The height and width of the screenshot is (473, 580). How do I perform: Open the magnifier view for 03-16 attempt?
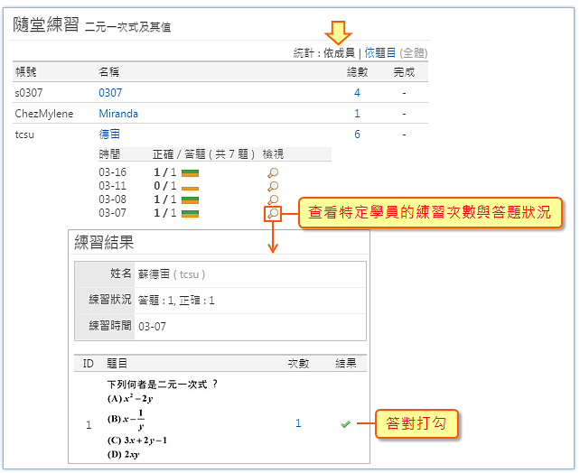[x=273, y=172]
